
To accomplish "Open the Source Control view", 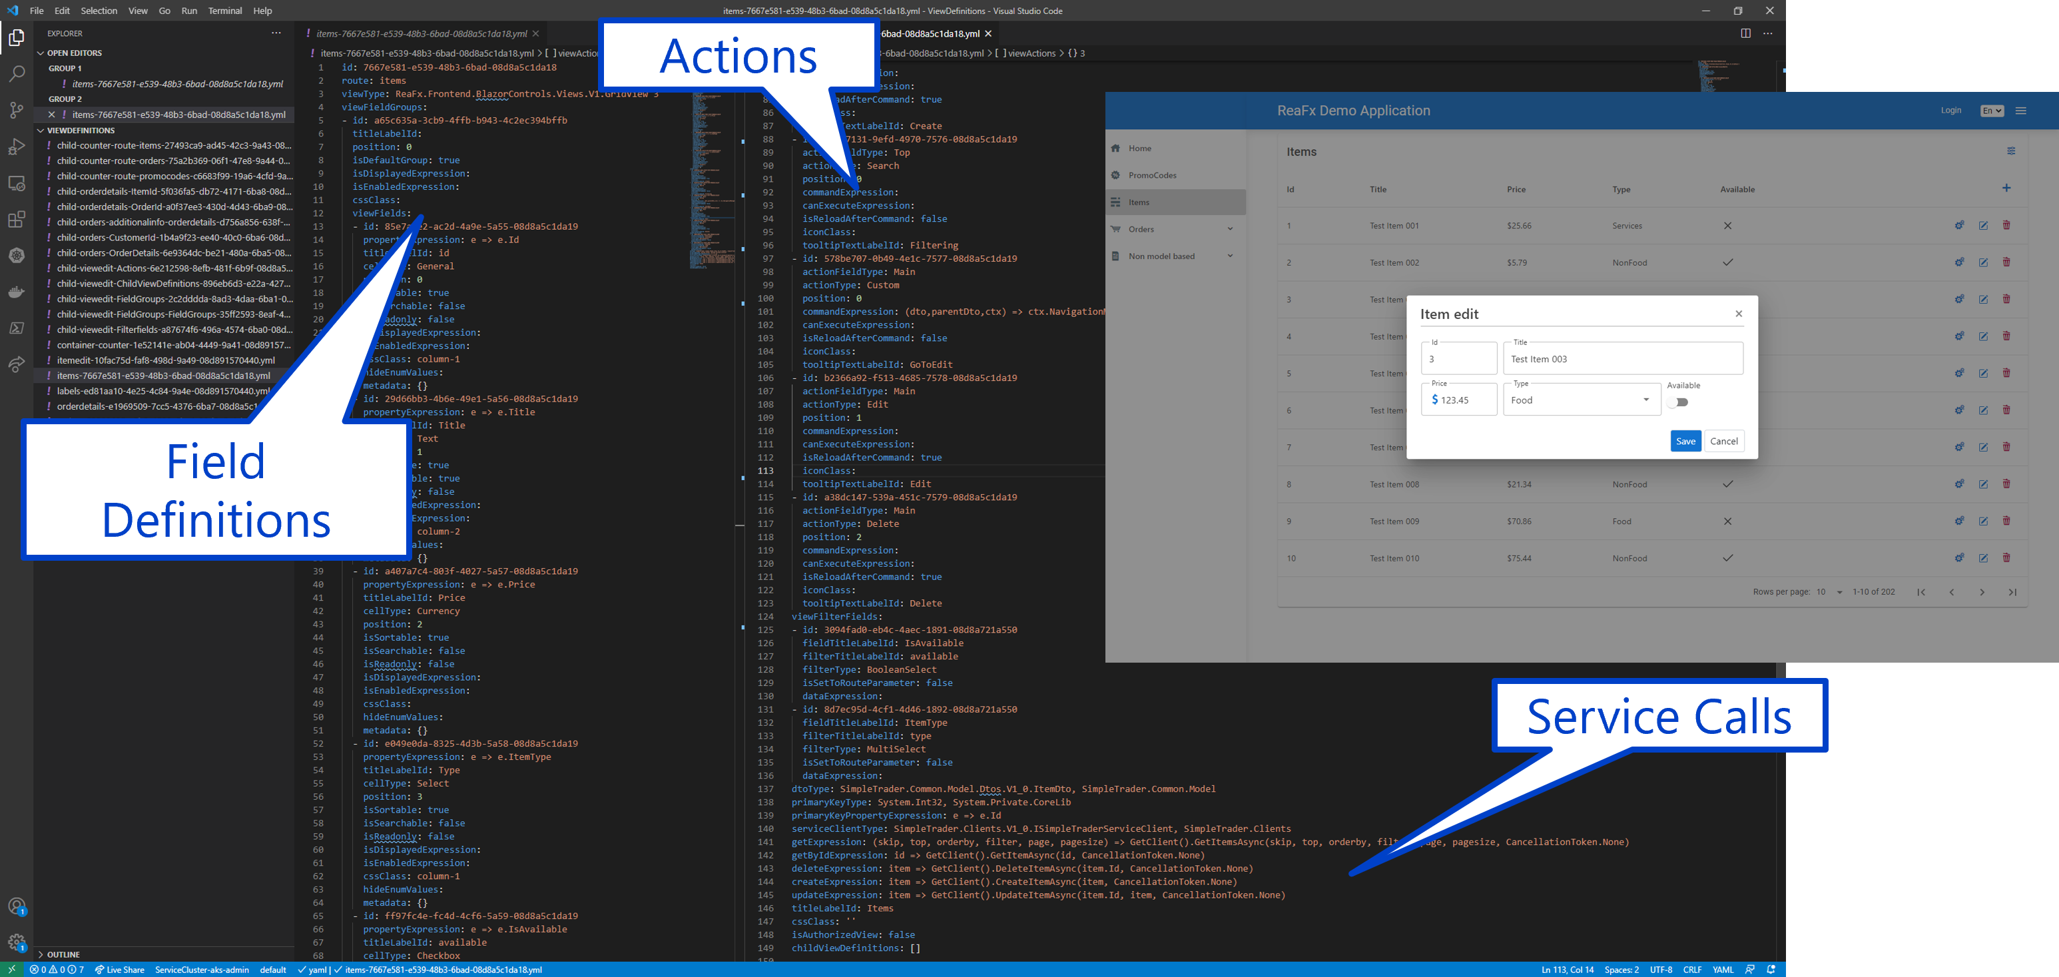I will pos(17,111).
